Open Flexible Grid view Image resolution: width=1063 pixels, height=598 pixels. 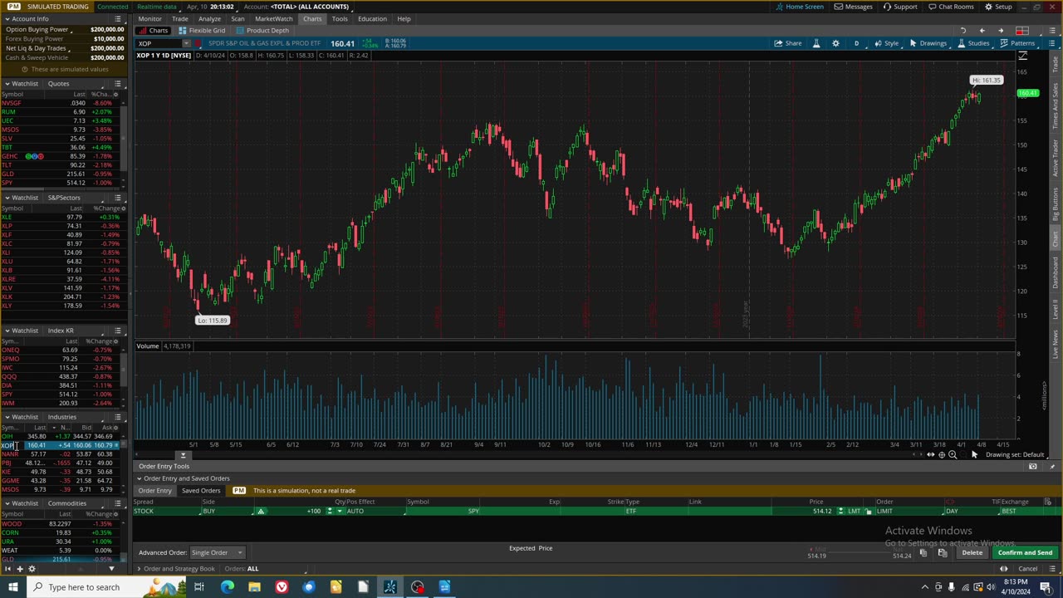(x=201, y=31)
